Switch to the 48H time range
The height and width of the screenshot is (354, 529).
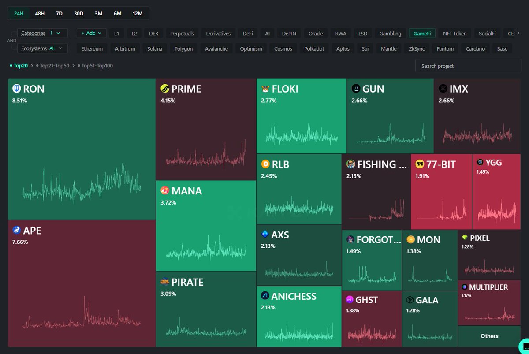(x=40, y=13)
